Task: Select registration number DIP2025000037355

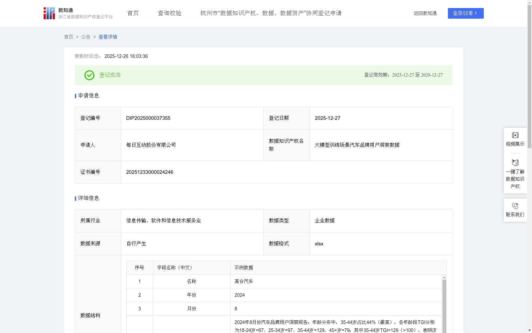Action: [148, 118]
